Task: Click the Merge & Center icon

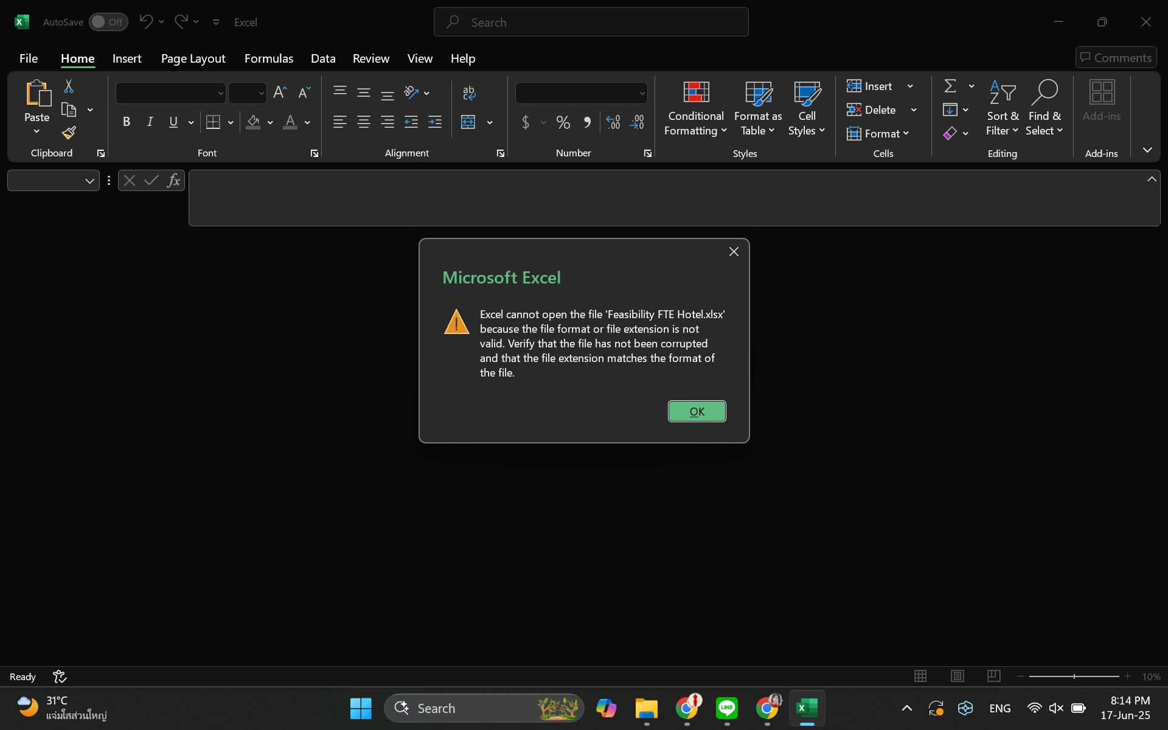Action: tap(468, 122)
